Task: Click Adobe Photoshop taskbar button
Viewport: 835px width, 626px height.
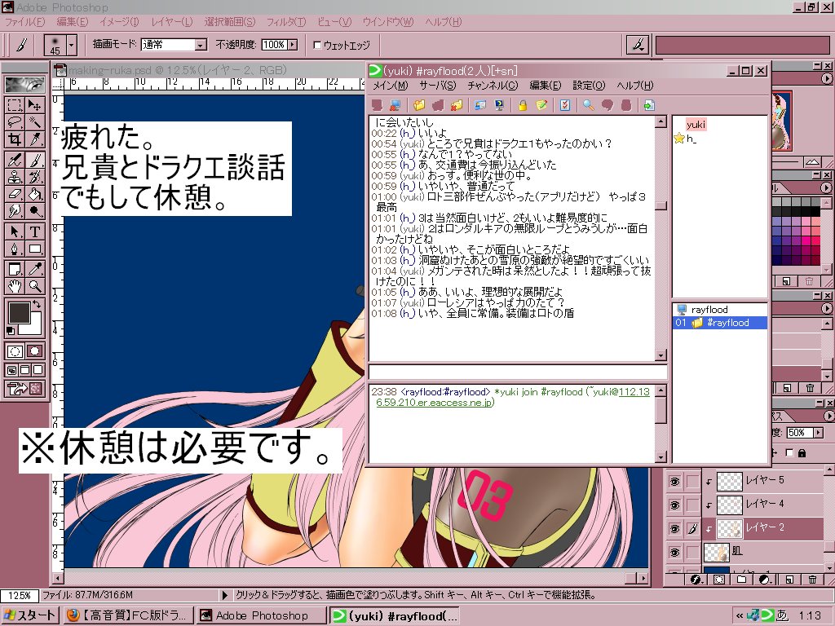Action: [261, 616]
